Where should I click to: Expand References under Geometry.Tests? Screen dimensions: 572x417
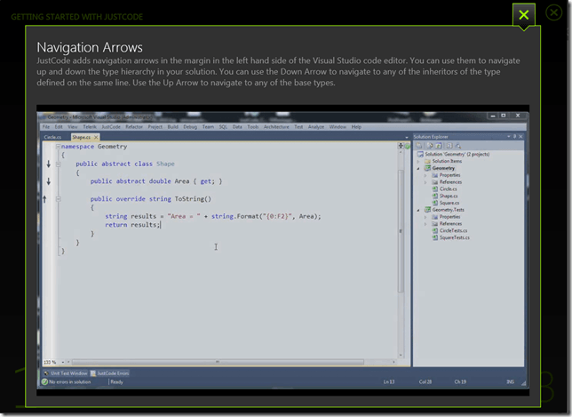[x=425, y=224]
